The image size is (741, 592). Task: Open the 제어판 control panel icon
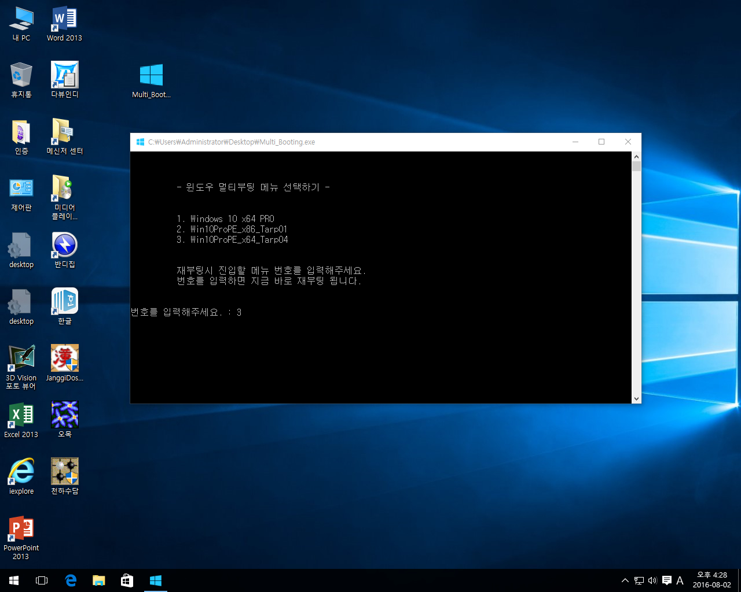tap(21, 194)
